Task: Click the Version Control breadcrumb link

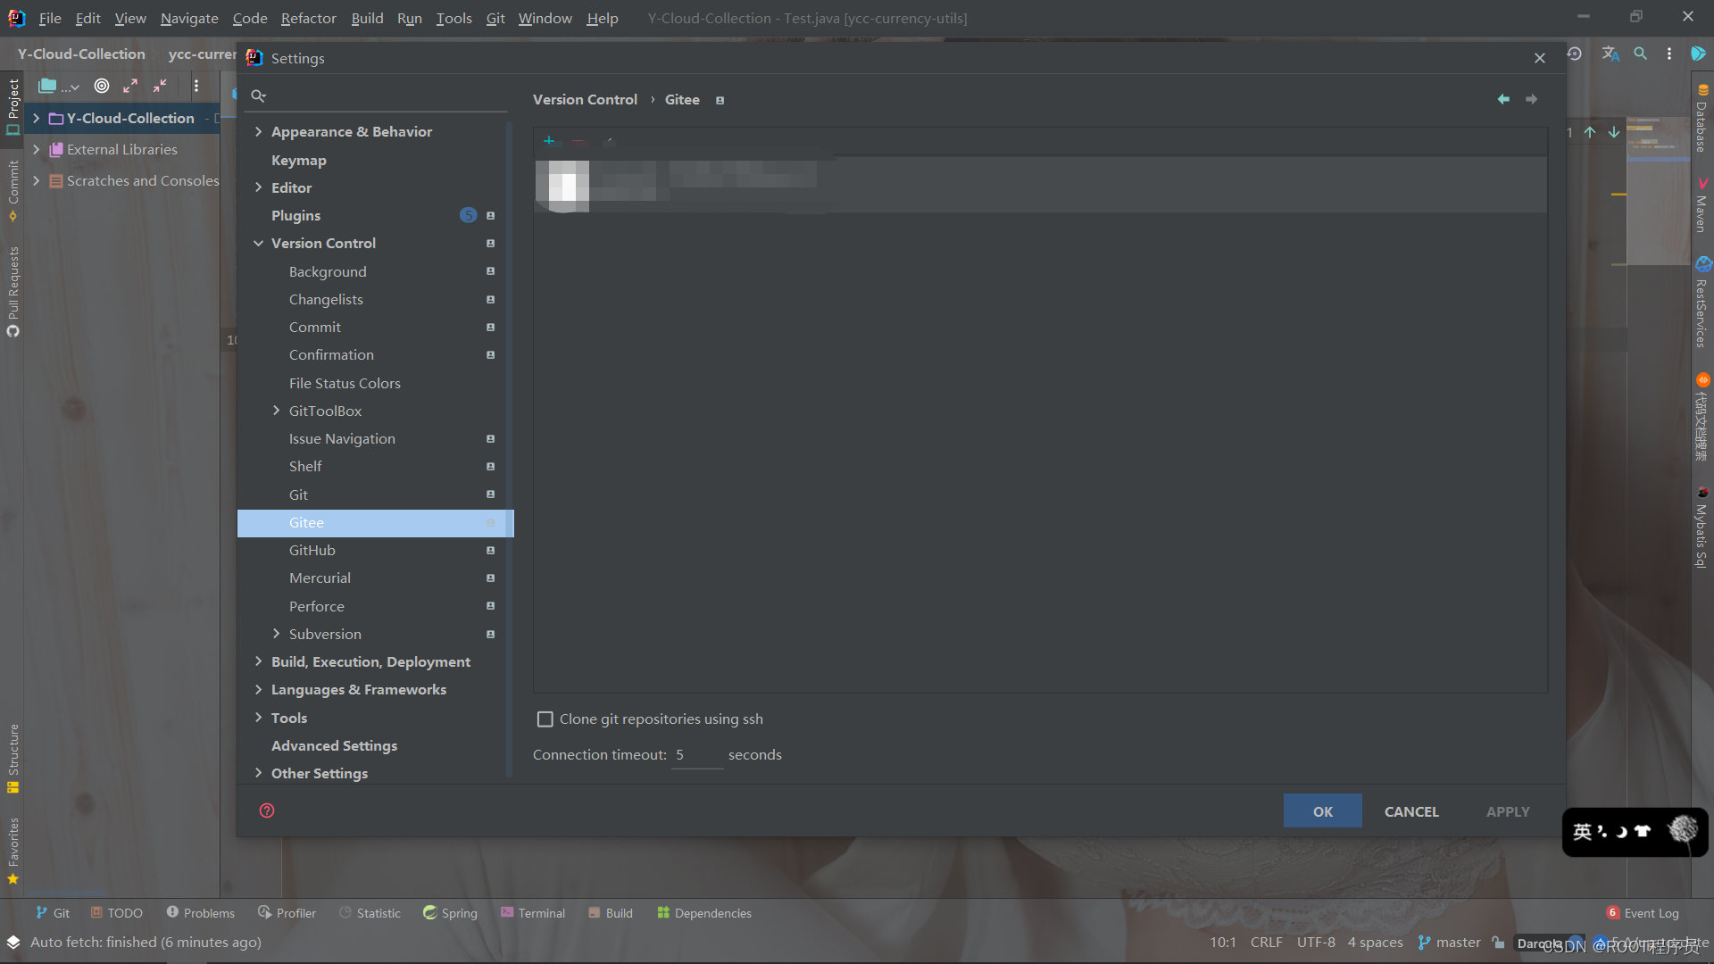Action: (x=585, y=100)
